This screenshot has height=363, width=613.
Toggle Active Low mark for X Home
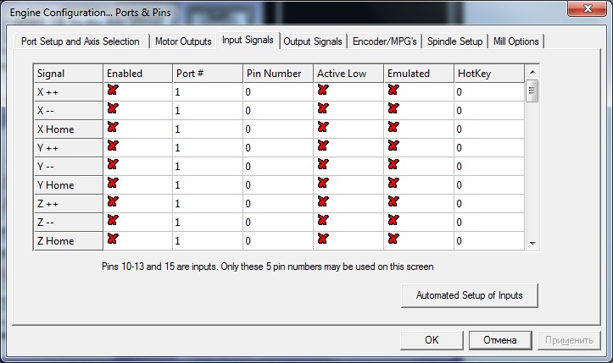tap(323, 127)
